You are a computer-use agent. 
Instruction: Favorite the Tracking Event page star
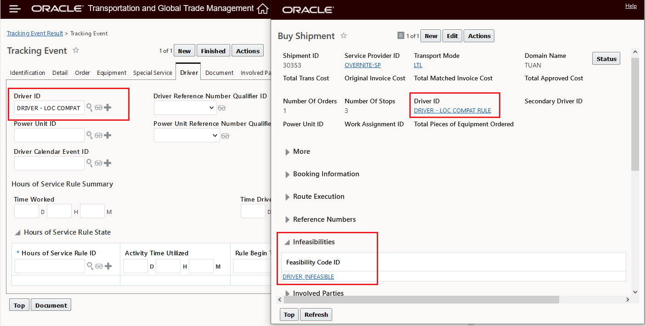[x=76, y=51]
